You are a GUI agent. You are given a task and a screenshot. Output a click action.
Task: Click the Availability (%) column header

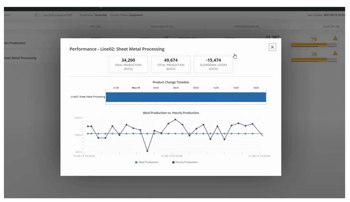(x=162, y=27)
